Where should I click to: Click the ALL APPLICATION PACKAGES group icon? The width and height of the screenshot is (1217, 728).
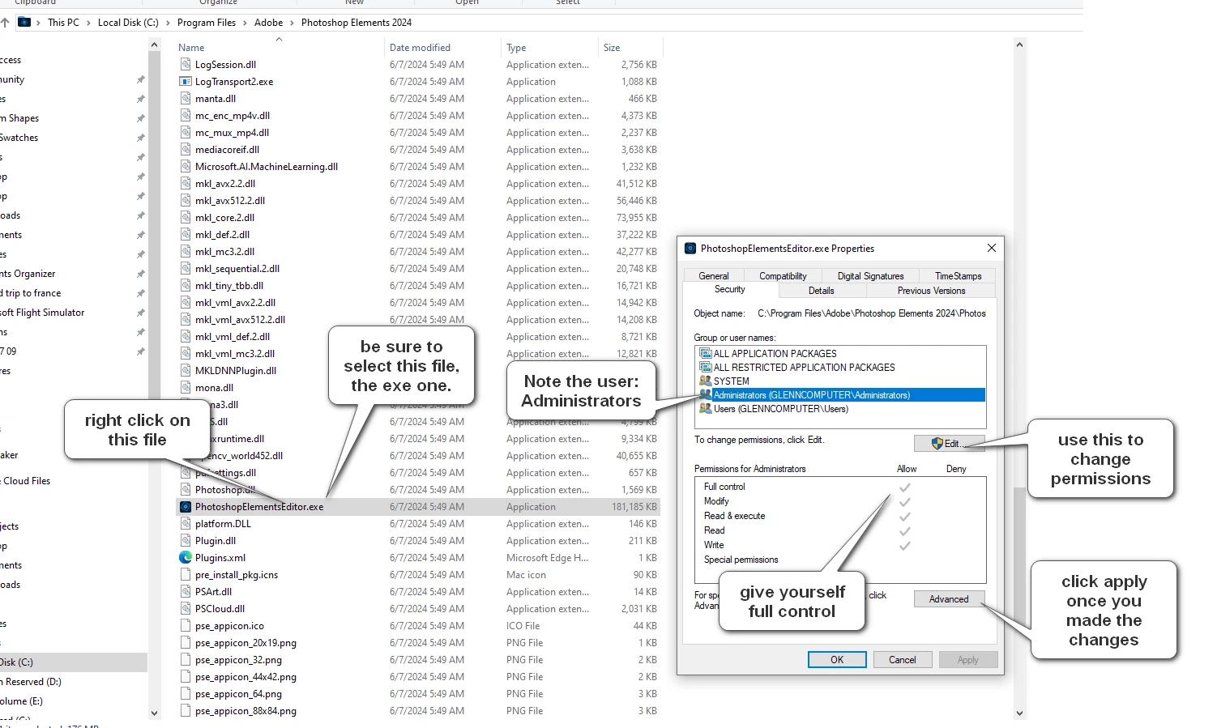[705, 353]
